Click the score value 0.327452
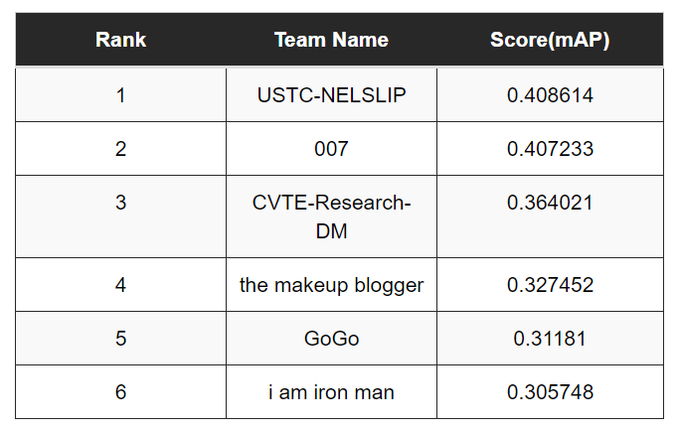 [x=550, y=285]
